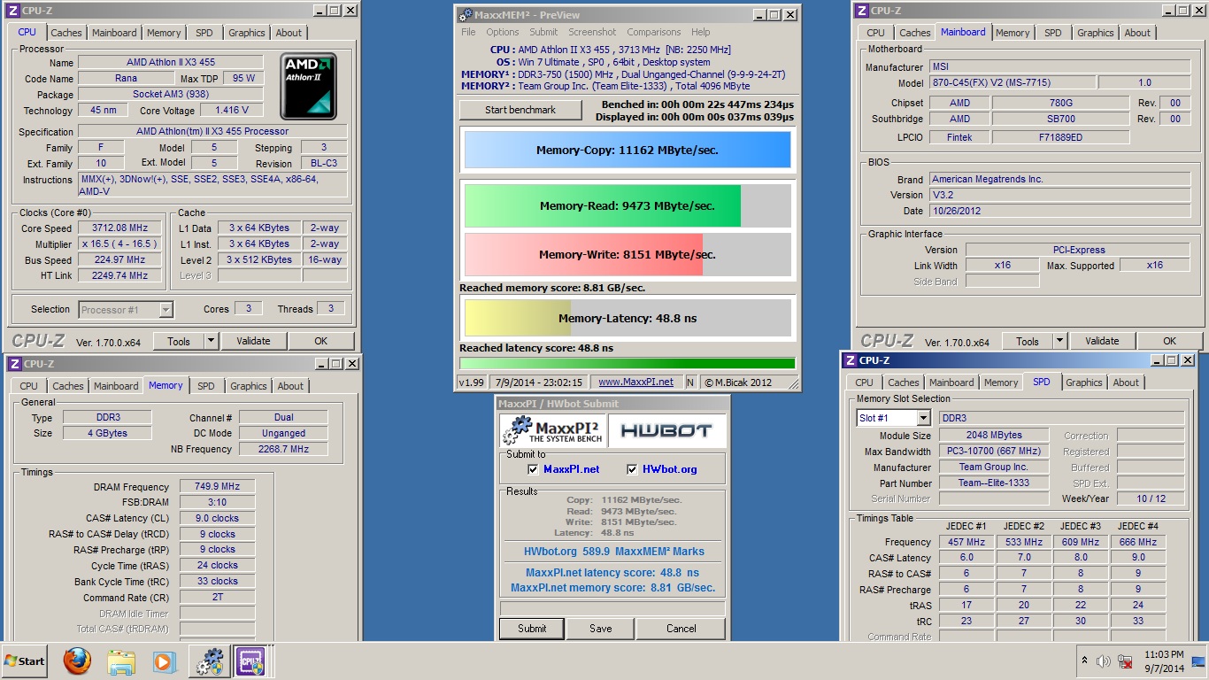Toggle the MaxxPI.net submit checkbox
Image resolution: width=1209 pixels, height=680 pixels.
[533, 469]
